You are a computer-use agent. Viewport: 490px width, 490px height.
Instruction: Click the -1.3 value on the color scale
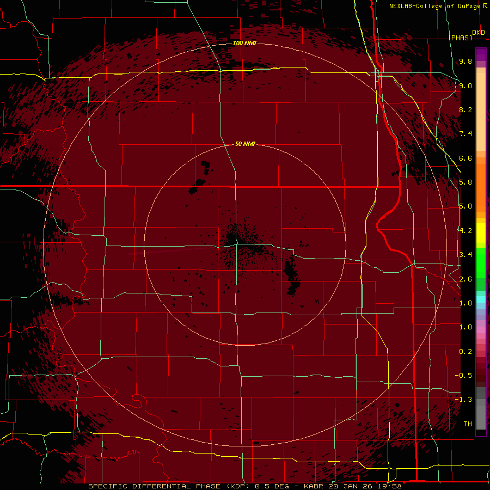click(463, 400)
